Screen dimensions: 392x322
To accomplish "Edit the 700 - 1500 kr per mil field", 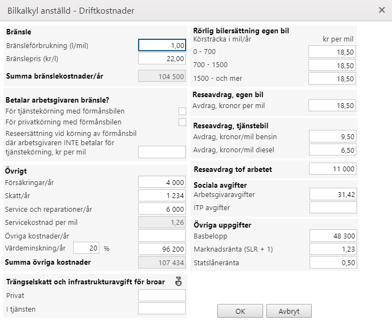I will (x=332, y=65).
